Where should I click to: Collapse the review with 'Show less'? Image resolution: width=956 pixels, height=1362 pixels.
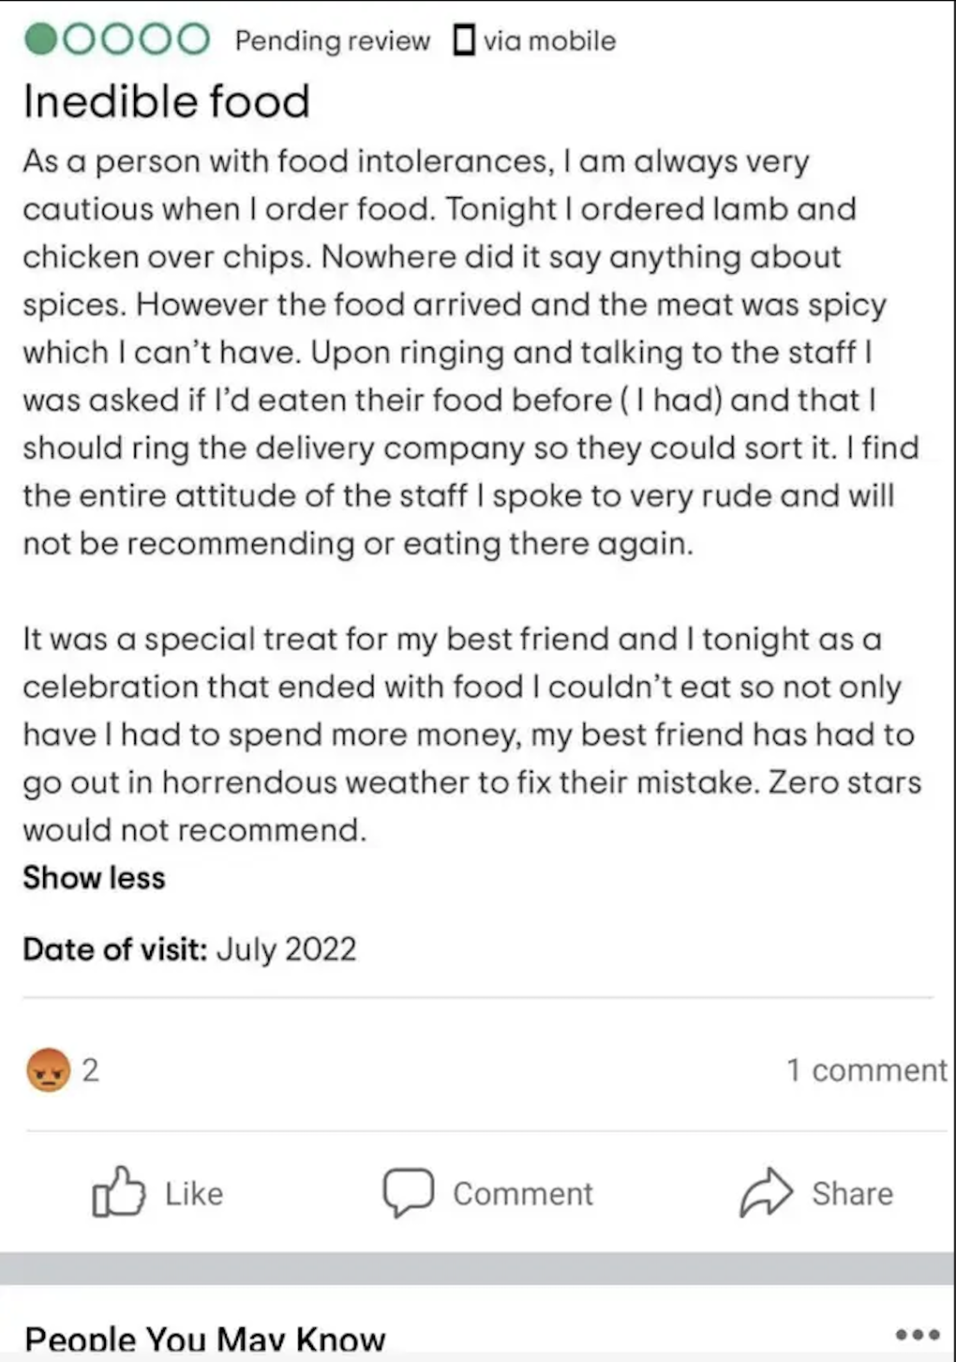(94, 877)
